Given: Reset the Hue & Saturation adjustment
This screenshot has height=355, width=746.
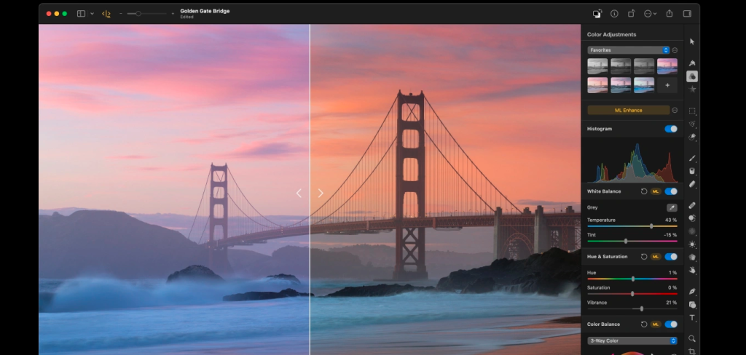Looking at the screenshot, I should click(x=644, y=257).
